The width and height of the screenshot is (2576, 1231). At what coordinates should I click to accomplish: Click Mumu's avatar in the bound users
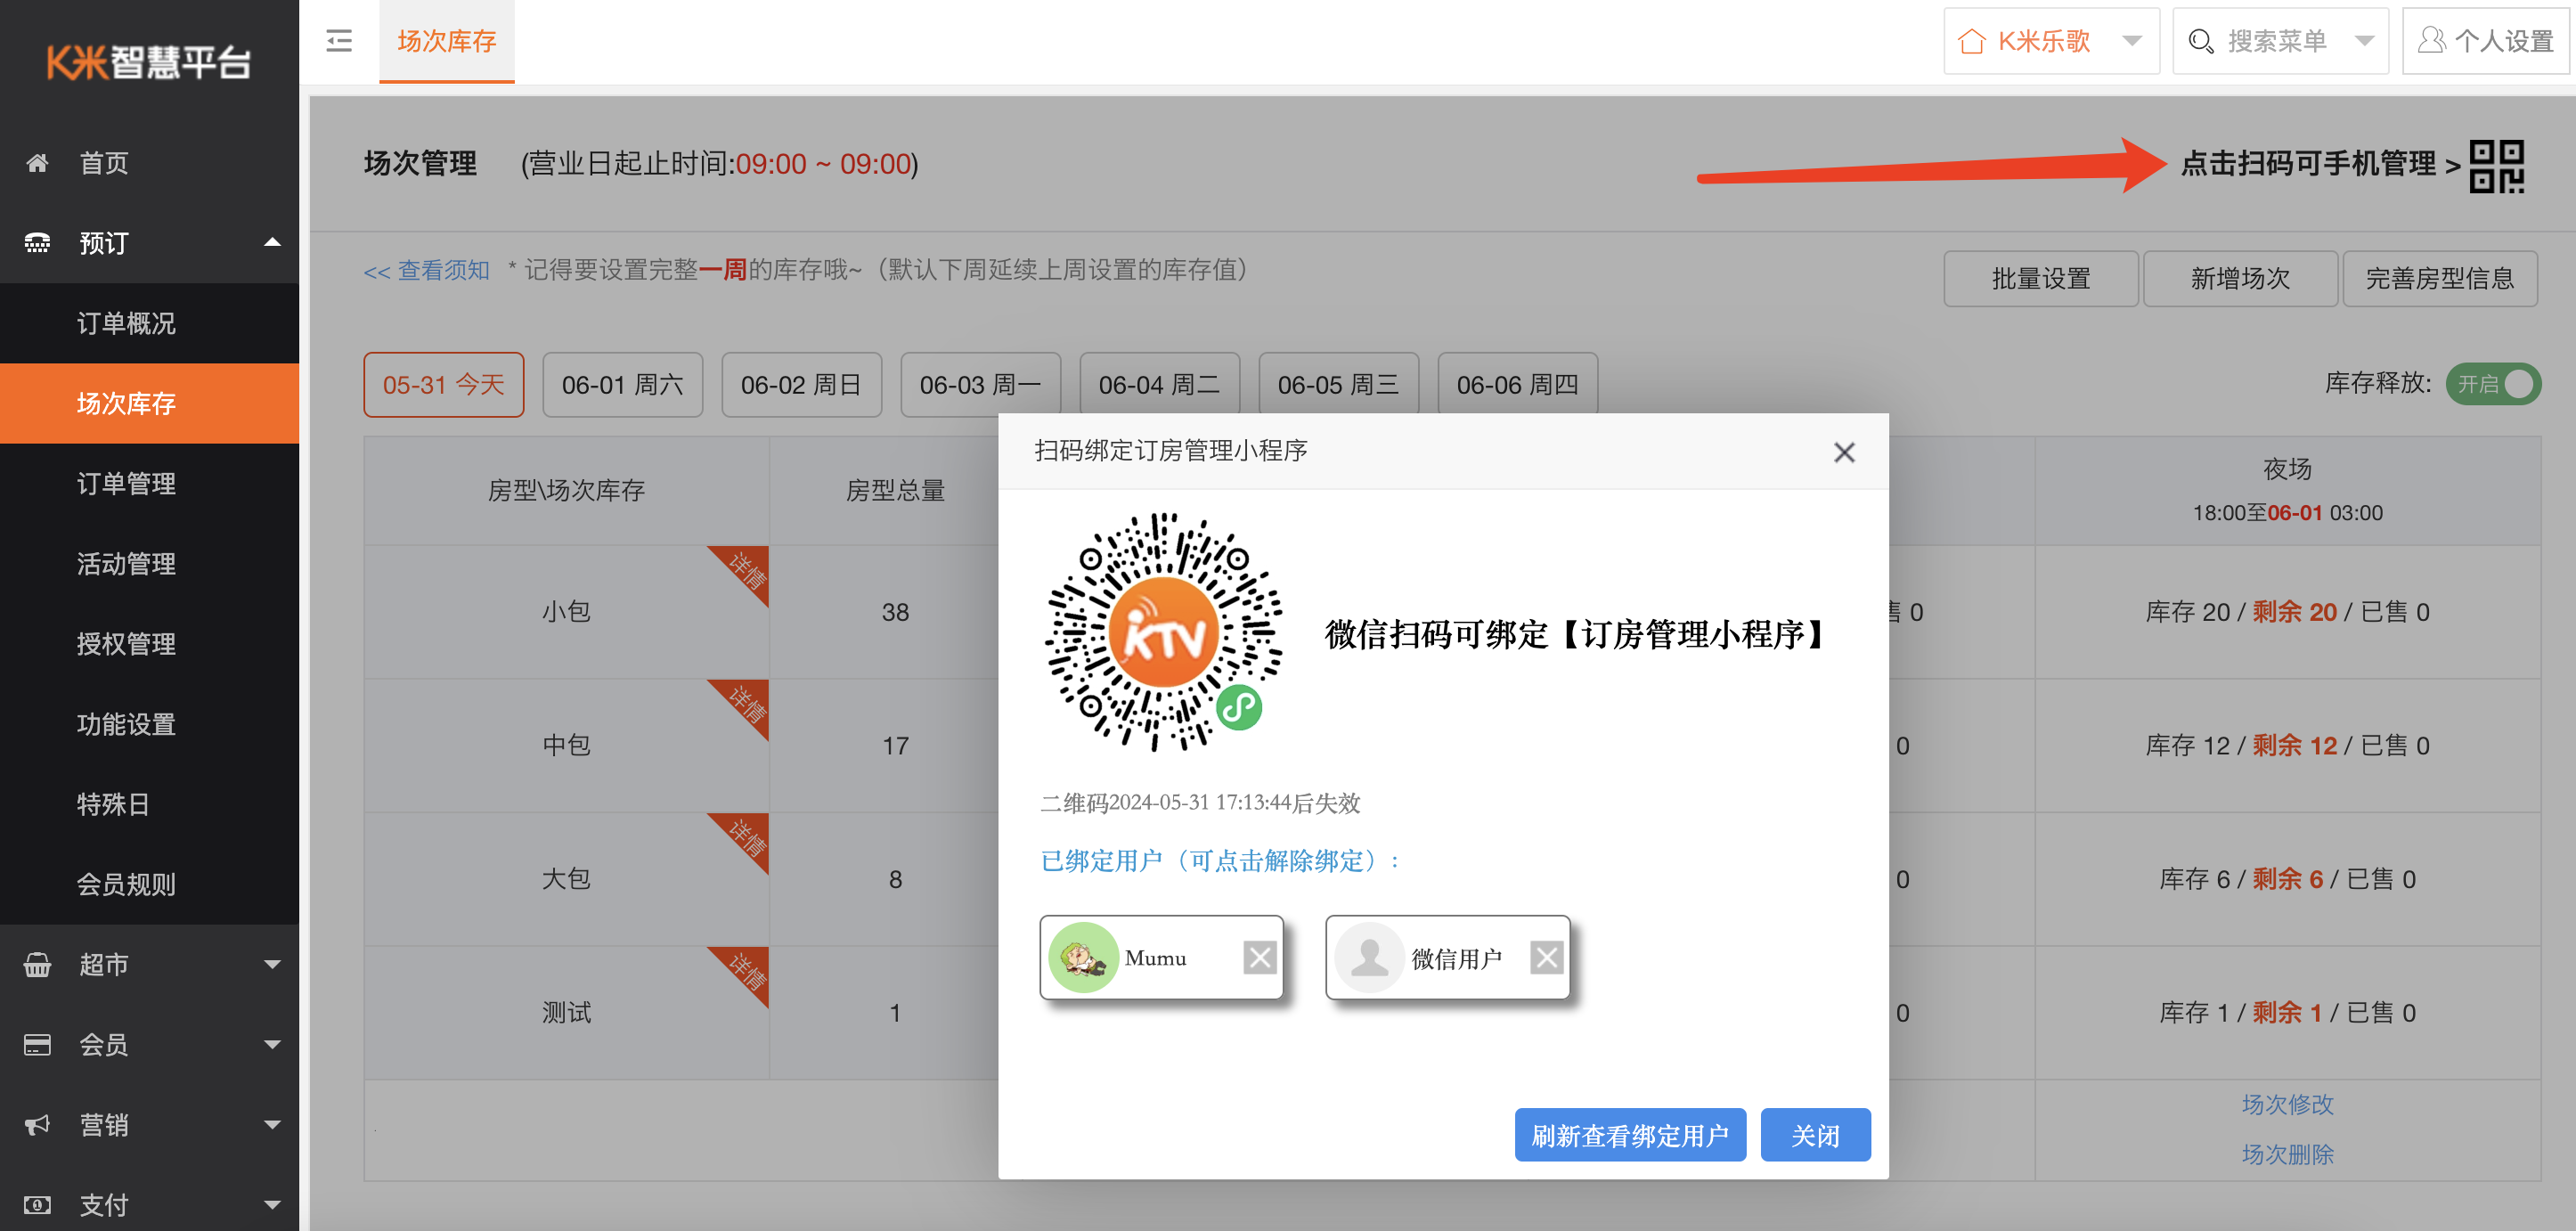[x=1082, y=958]
